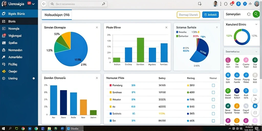Click the yellow outlined Elarnagi Disnerk button
The height and width of the screenshot is (131, 262).
pos(188,15)
